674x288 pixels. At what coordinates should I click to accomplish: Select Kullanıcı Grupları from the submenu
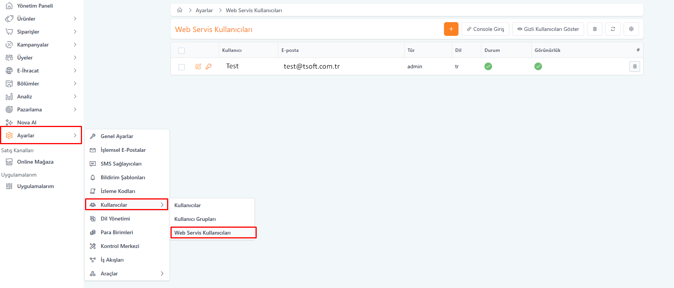[x=195, y=219]
